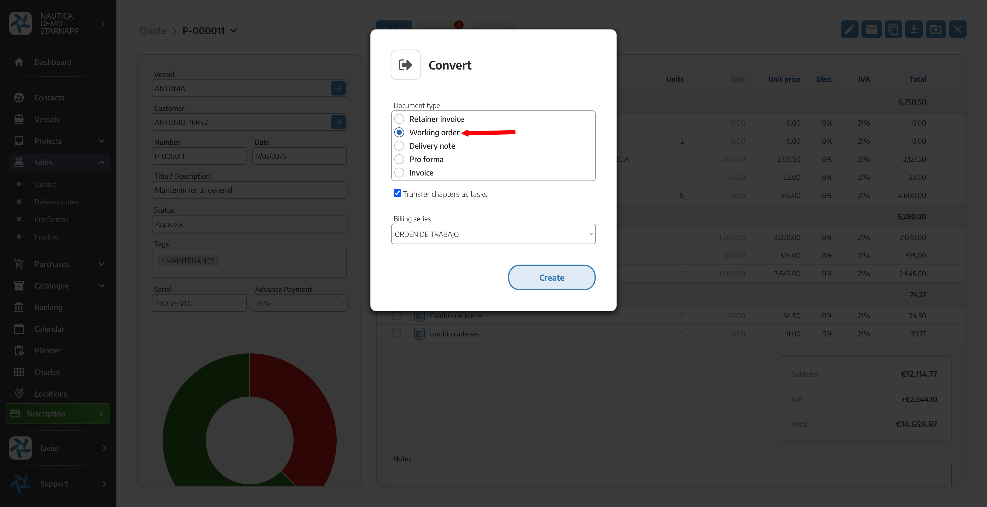Select the Retainer invoice radio option
987x507 pixels.
399,119
